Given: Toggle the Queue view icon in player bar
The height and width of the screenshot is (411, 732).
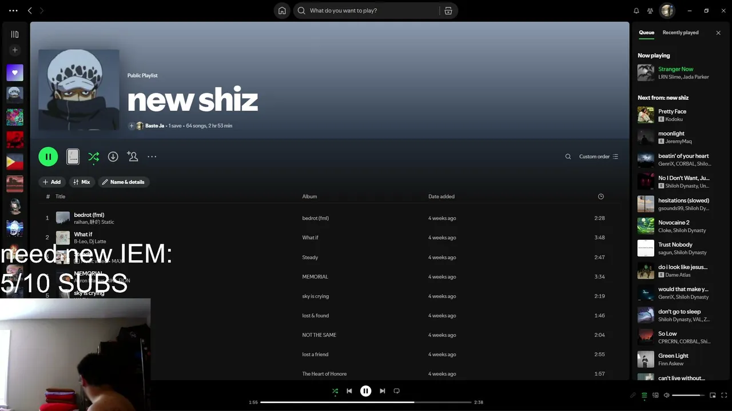Looking at the screenshot, I should pyautogui.click(x=644, y=395).
